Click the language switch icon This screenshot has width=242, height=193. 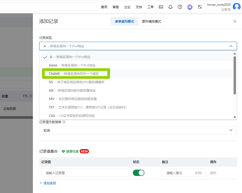(200, 7)
